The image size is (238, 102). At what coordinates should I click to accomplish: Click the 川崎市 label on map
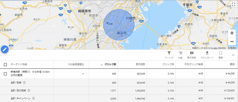(131, 18)
